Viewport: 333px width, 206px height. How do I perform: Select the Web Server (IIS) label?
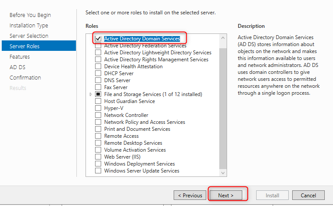[x=122, y=157]
